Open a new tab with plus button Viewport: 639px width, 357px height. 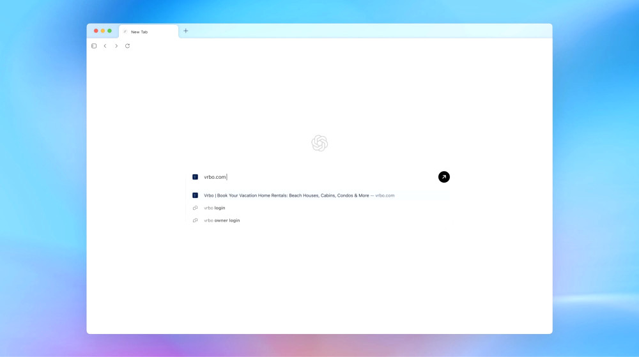click(186, 31)
